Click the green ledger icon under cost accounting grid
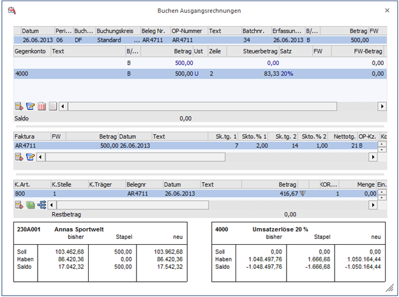 [30, 205]
